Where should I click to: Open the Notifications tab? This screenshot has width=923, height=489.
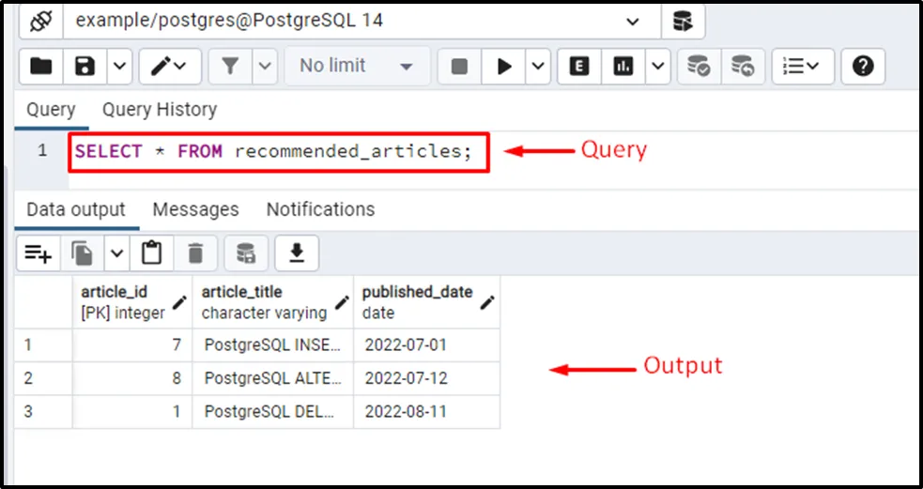pyautogui.click(x=320, y=209)
